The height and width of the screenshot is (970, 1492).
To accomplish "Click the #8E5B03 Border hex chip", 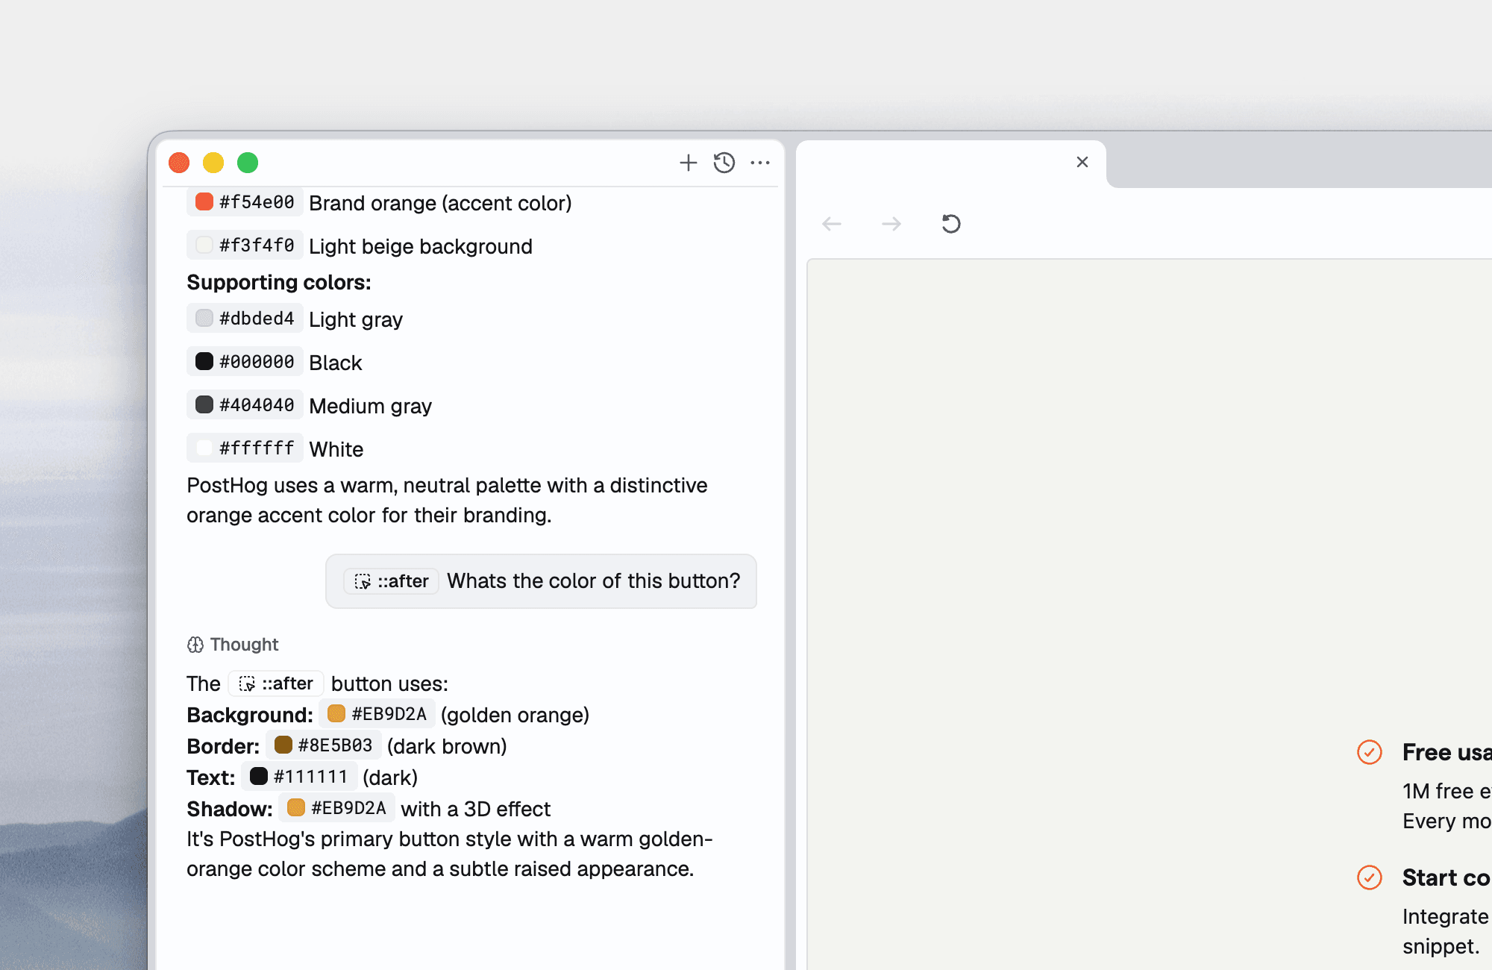I will 324,745.
